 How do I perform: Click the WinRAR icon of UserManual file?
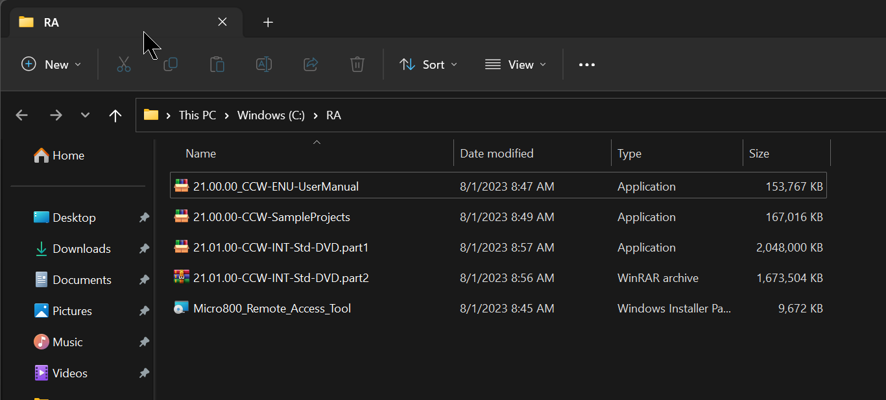(182, 185)
